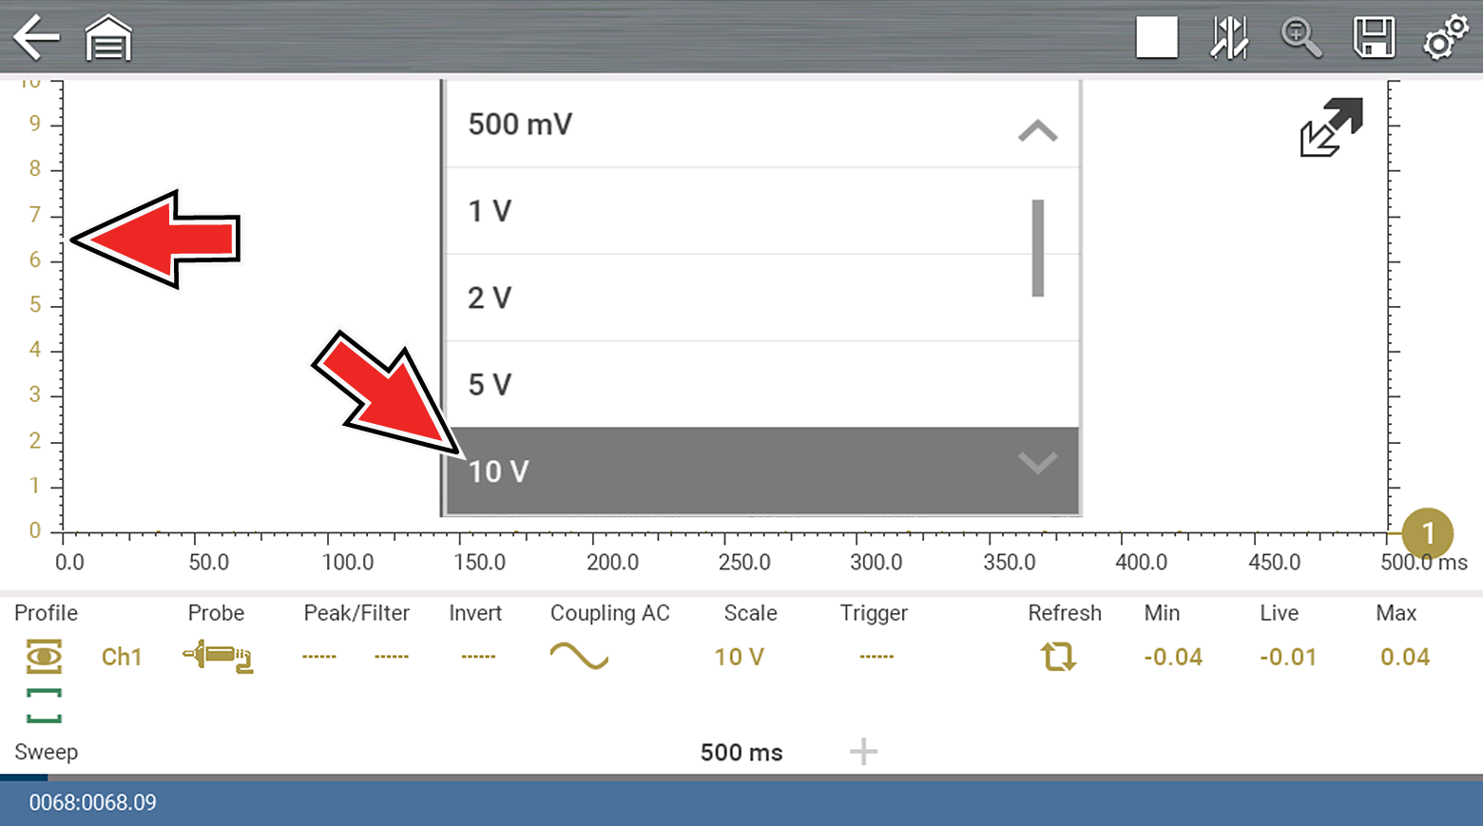Select the Ch1 probe icon
This screenshot has height=826, width=1483.
coord(218,657)
